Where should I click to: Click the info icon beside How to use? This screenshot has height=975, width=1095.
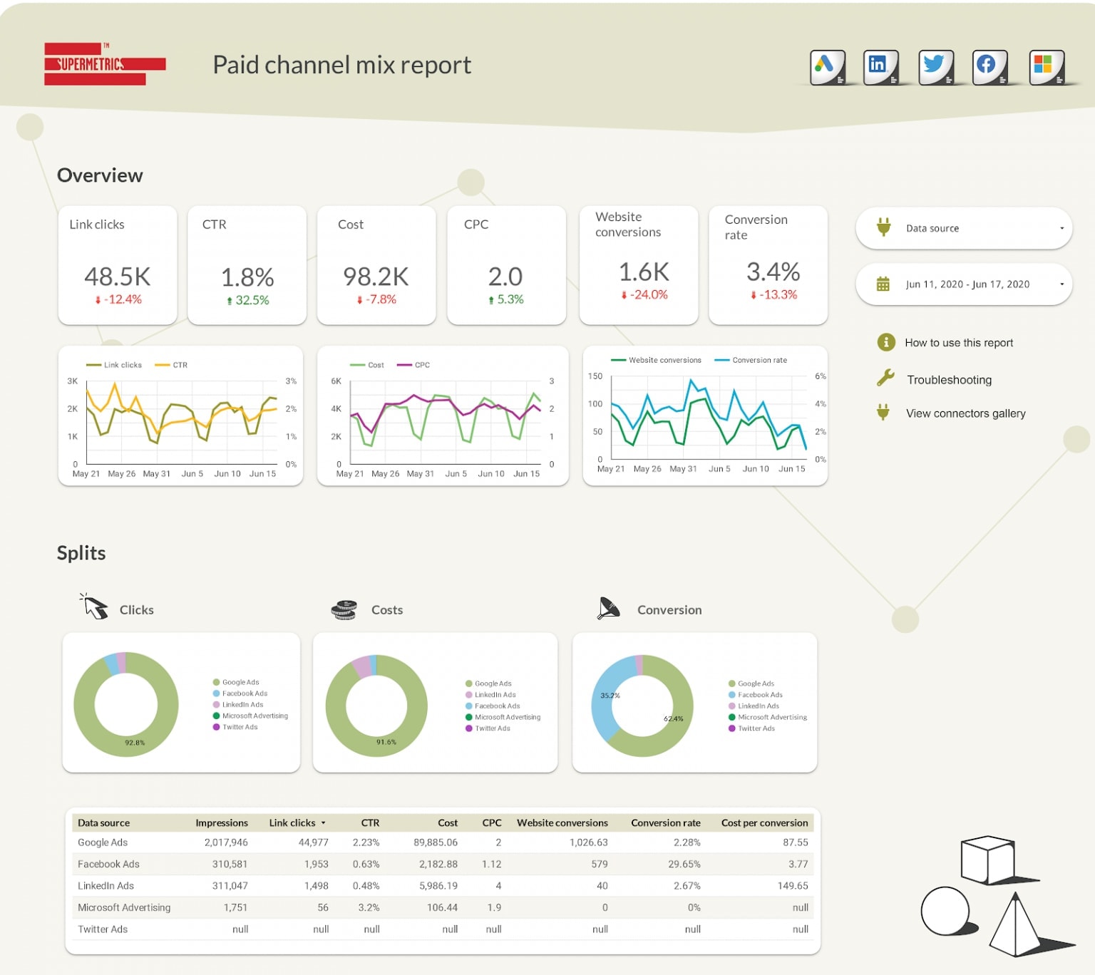pos(885,342)
